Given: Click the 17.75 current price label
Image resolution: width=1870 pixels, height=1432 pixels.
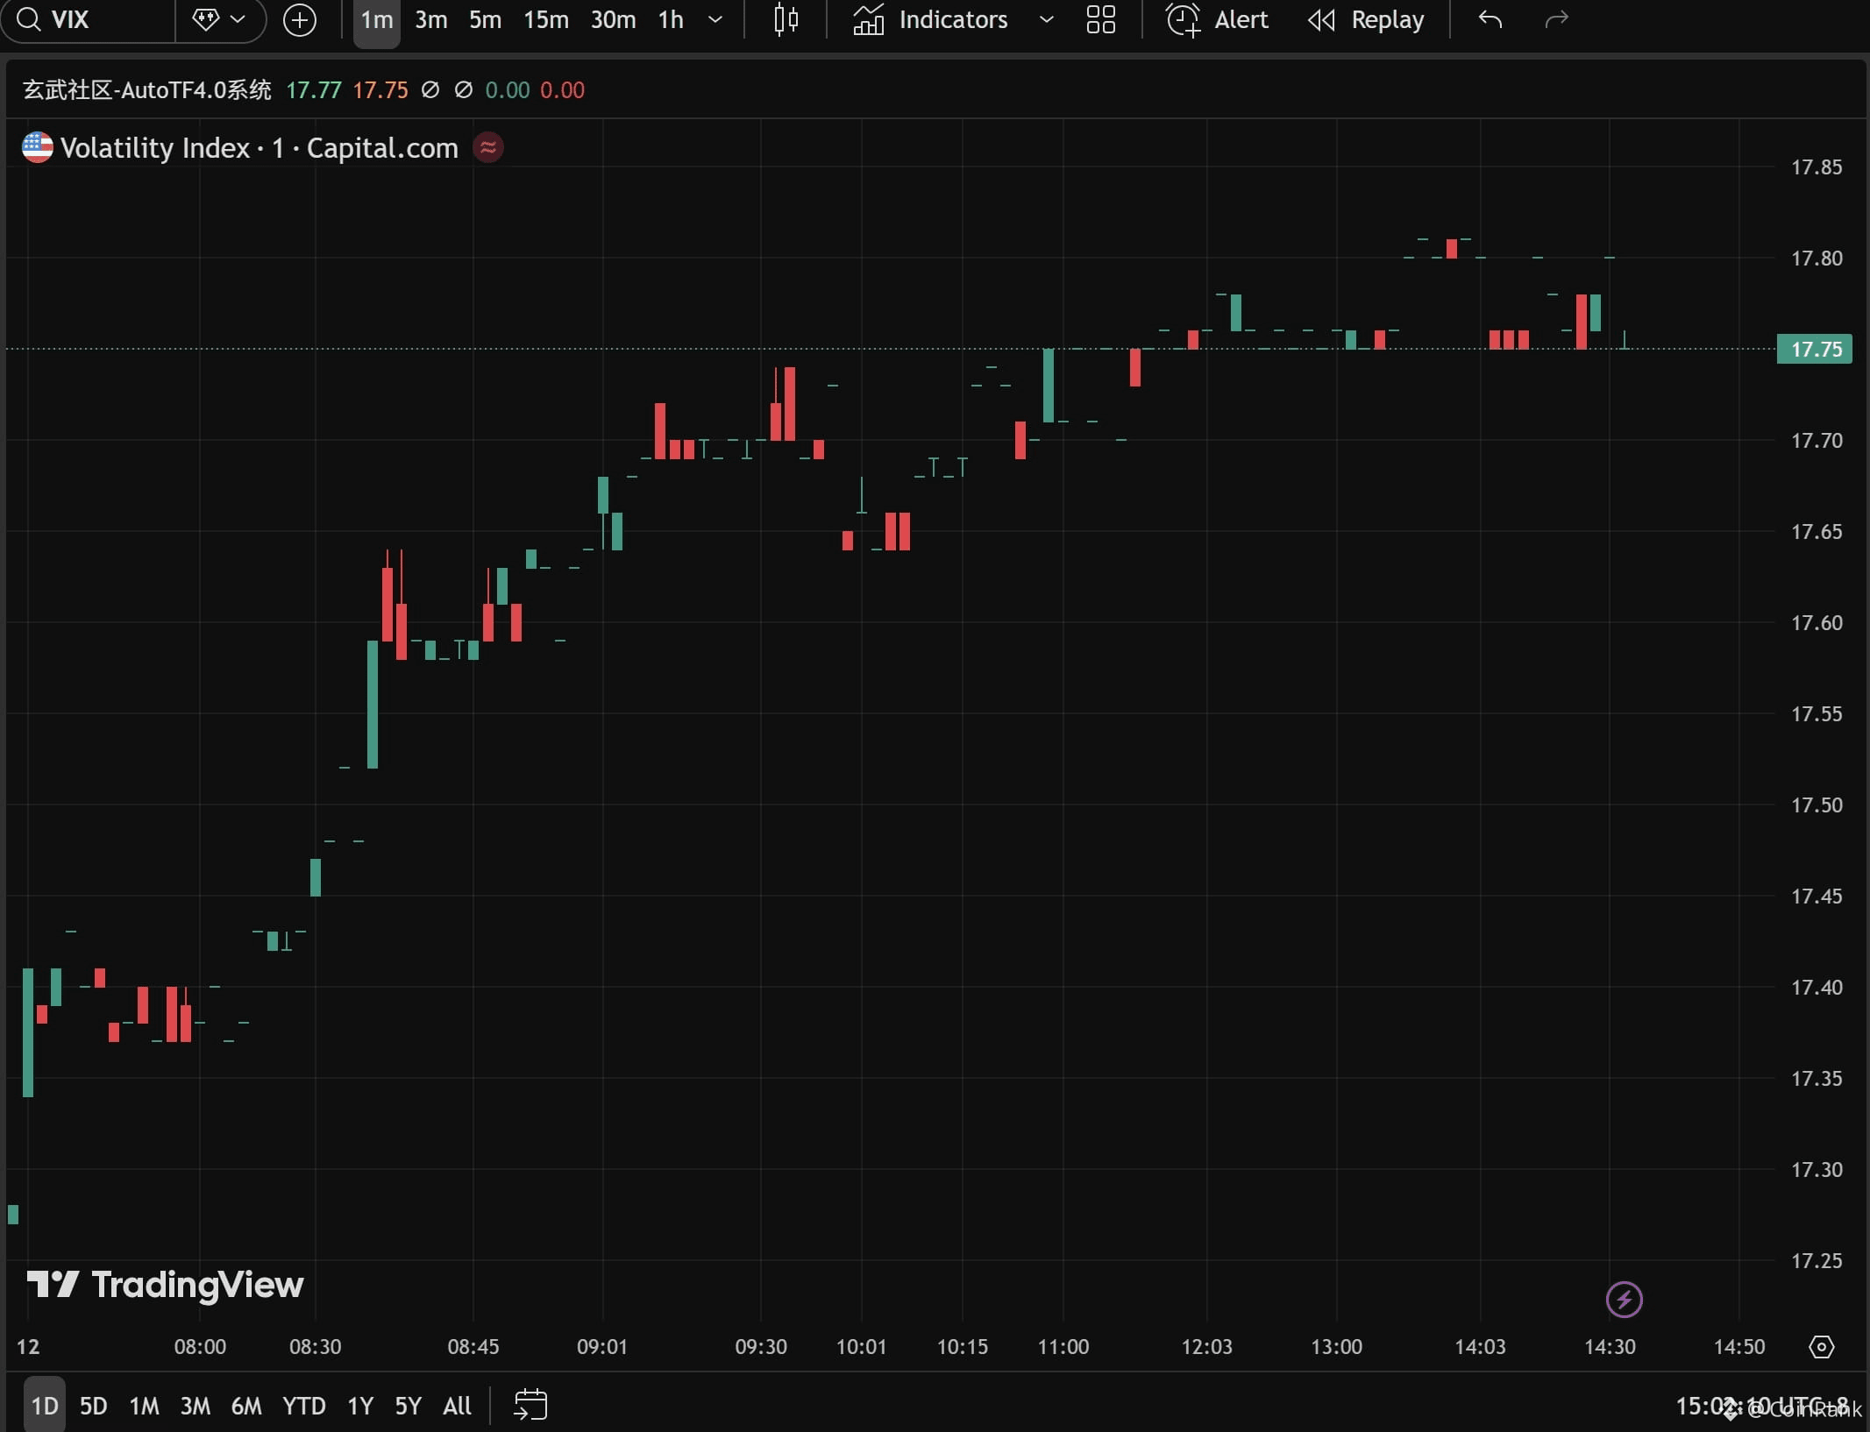Looking at the screenshot, I should [1814, 349].
